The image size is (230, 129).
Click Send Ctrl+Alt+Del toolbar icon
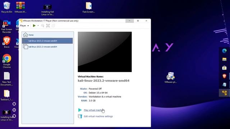42,26
